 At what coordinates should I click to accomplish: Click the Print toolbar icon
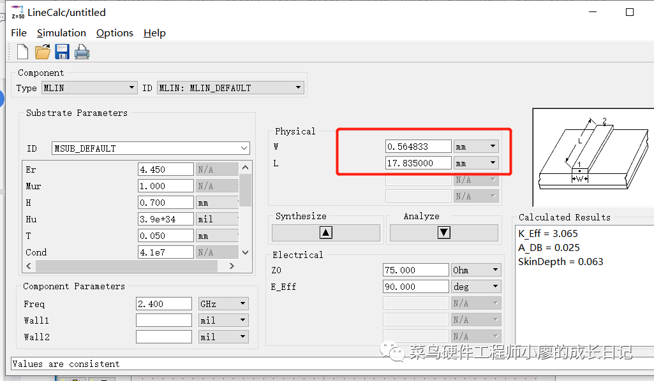tap(82, 52)
